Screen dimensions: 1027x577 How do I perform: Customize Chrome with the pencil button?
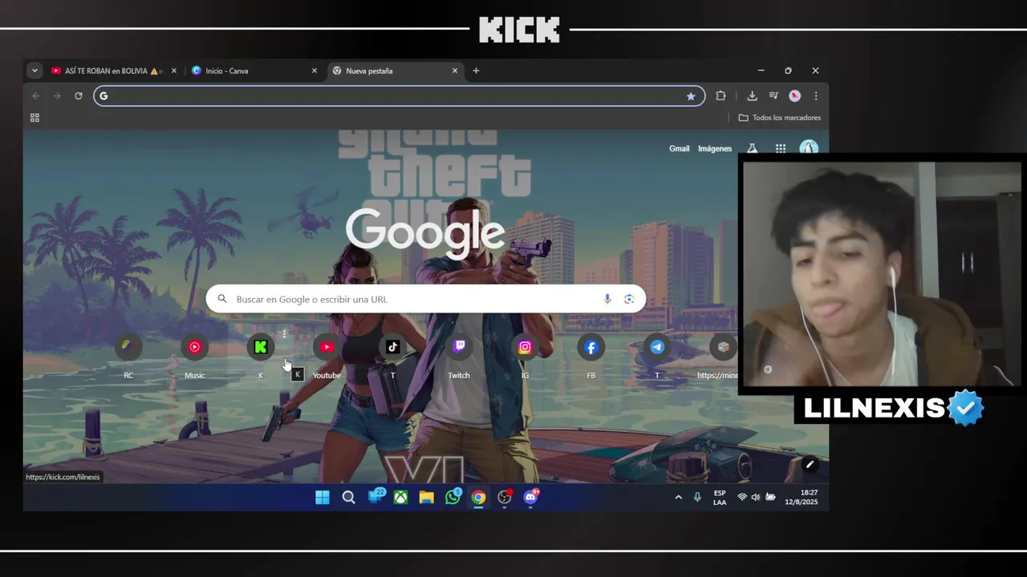810,464
